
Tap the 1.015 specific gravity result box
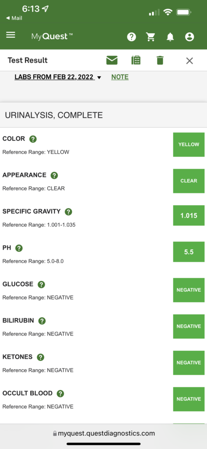click(x=189, y=215)
